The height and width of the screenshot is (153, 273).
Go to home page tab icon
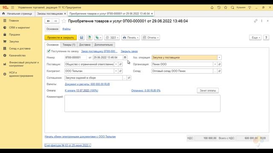[3, 14]
